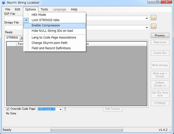Open the File menu
The height and width of the screenshot is (134, 174).
click(x=8, y=9)
